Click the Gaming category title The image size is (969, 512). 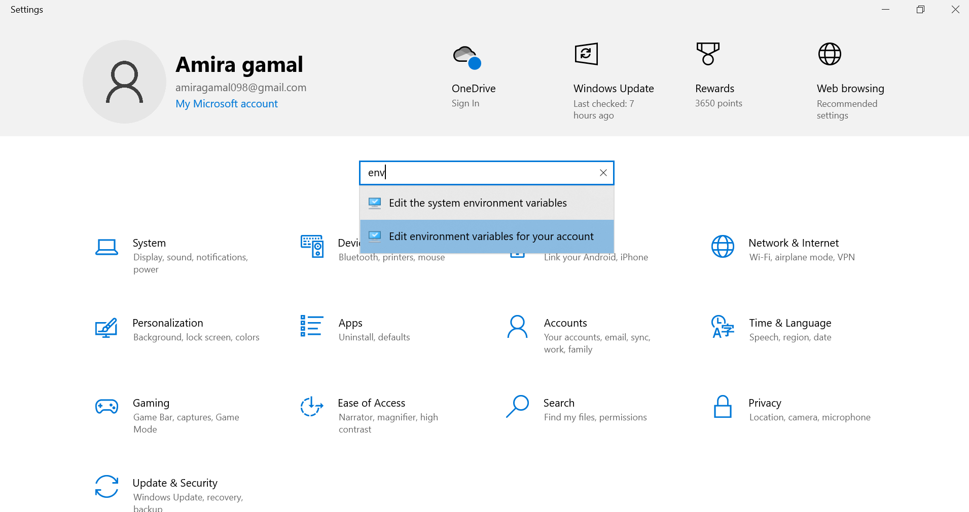click(151, 403)
